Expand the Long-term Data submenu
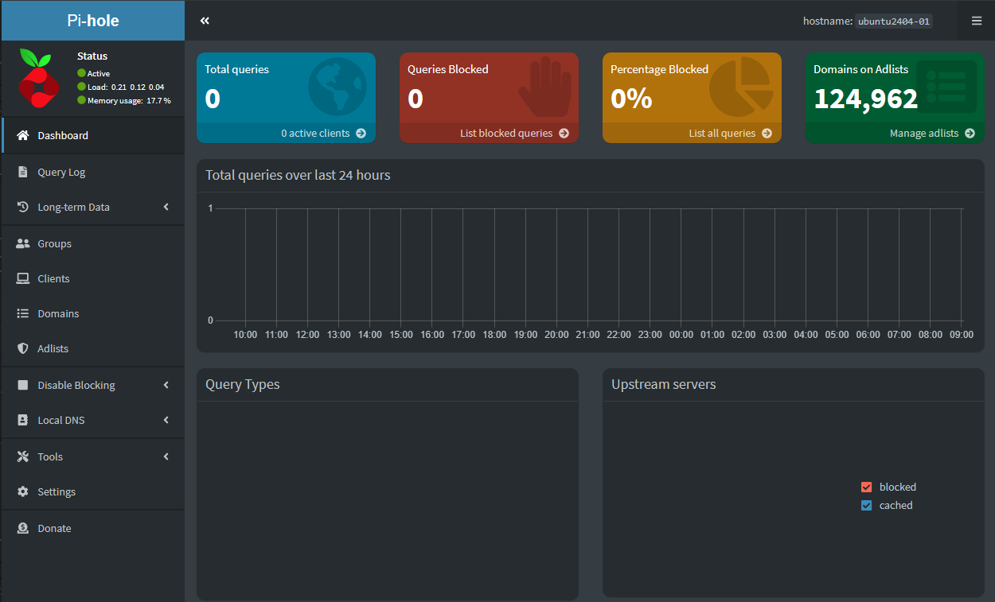This screenshot has height=602, width=995. [x=166, y=207]
